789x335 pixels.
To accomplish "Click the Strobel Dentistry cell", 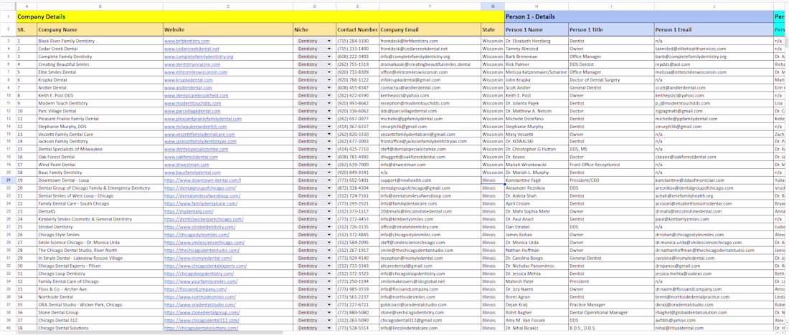I will pos(100,227).
